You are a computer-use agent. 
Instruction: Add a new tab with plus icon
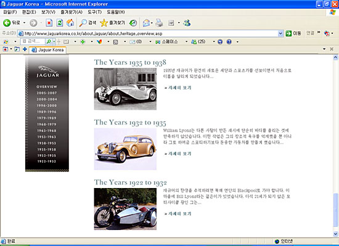(x=25, y=49)
